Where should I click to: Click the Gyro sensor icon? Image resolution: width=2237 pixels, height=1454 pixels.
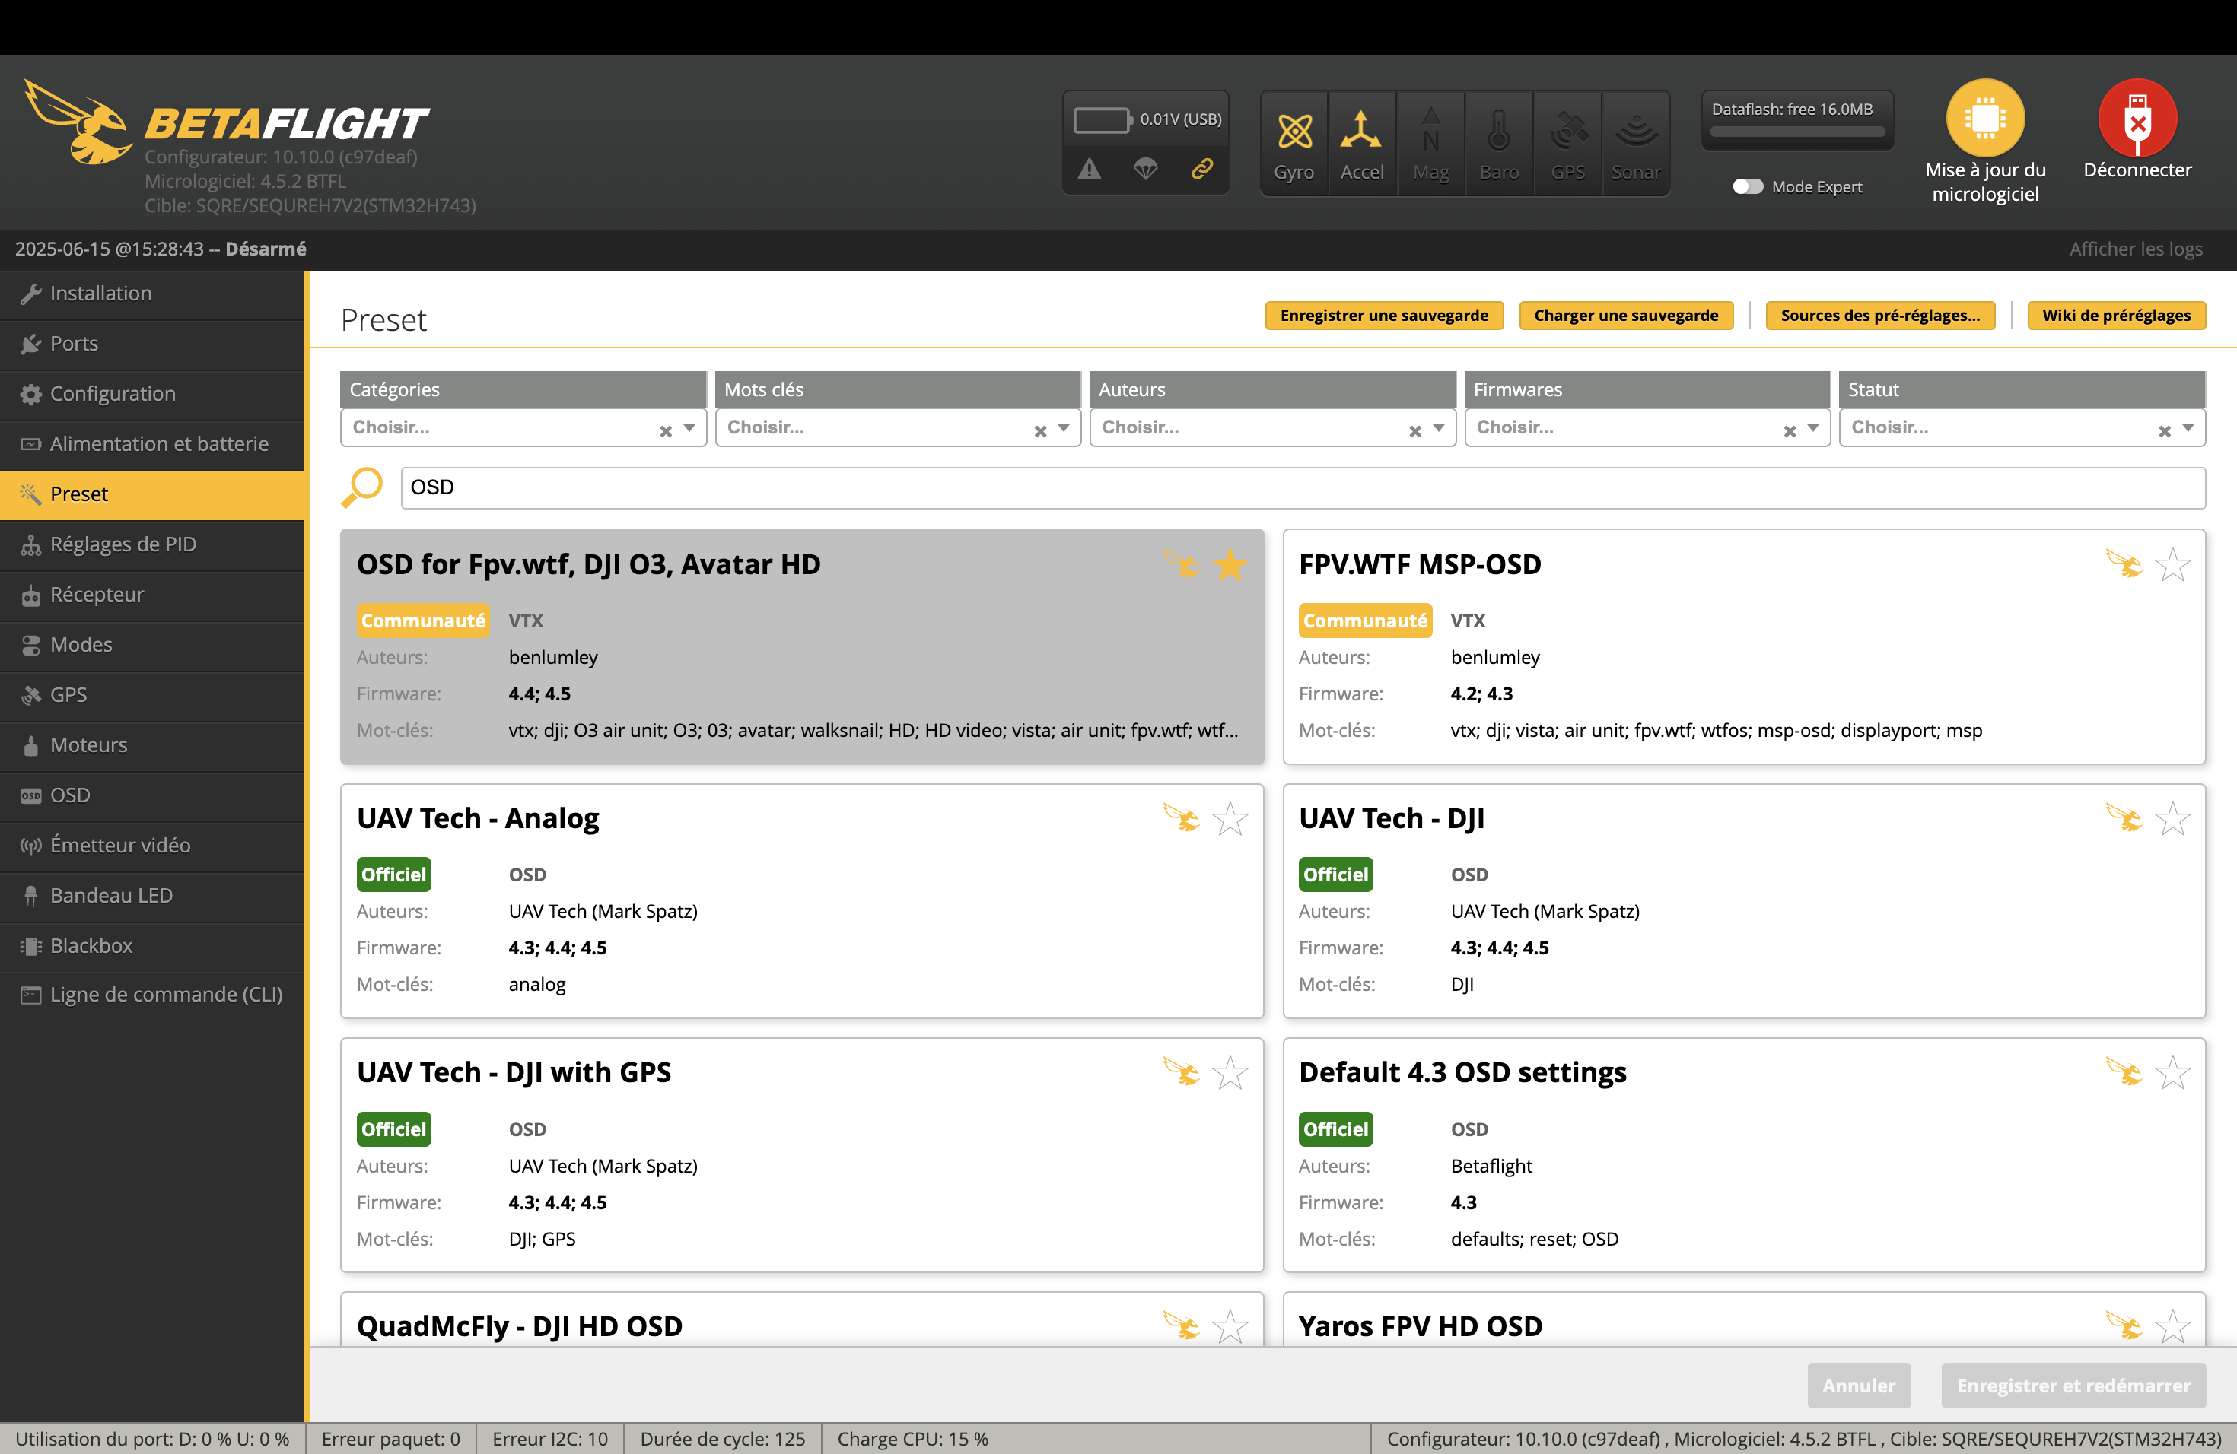click(x=1294, y=132)
